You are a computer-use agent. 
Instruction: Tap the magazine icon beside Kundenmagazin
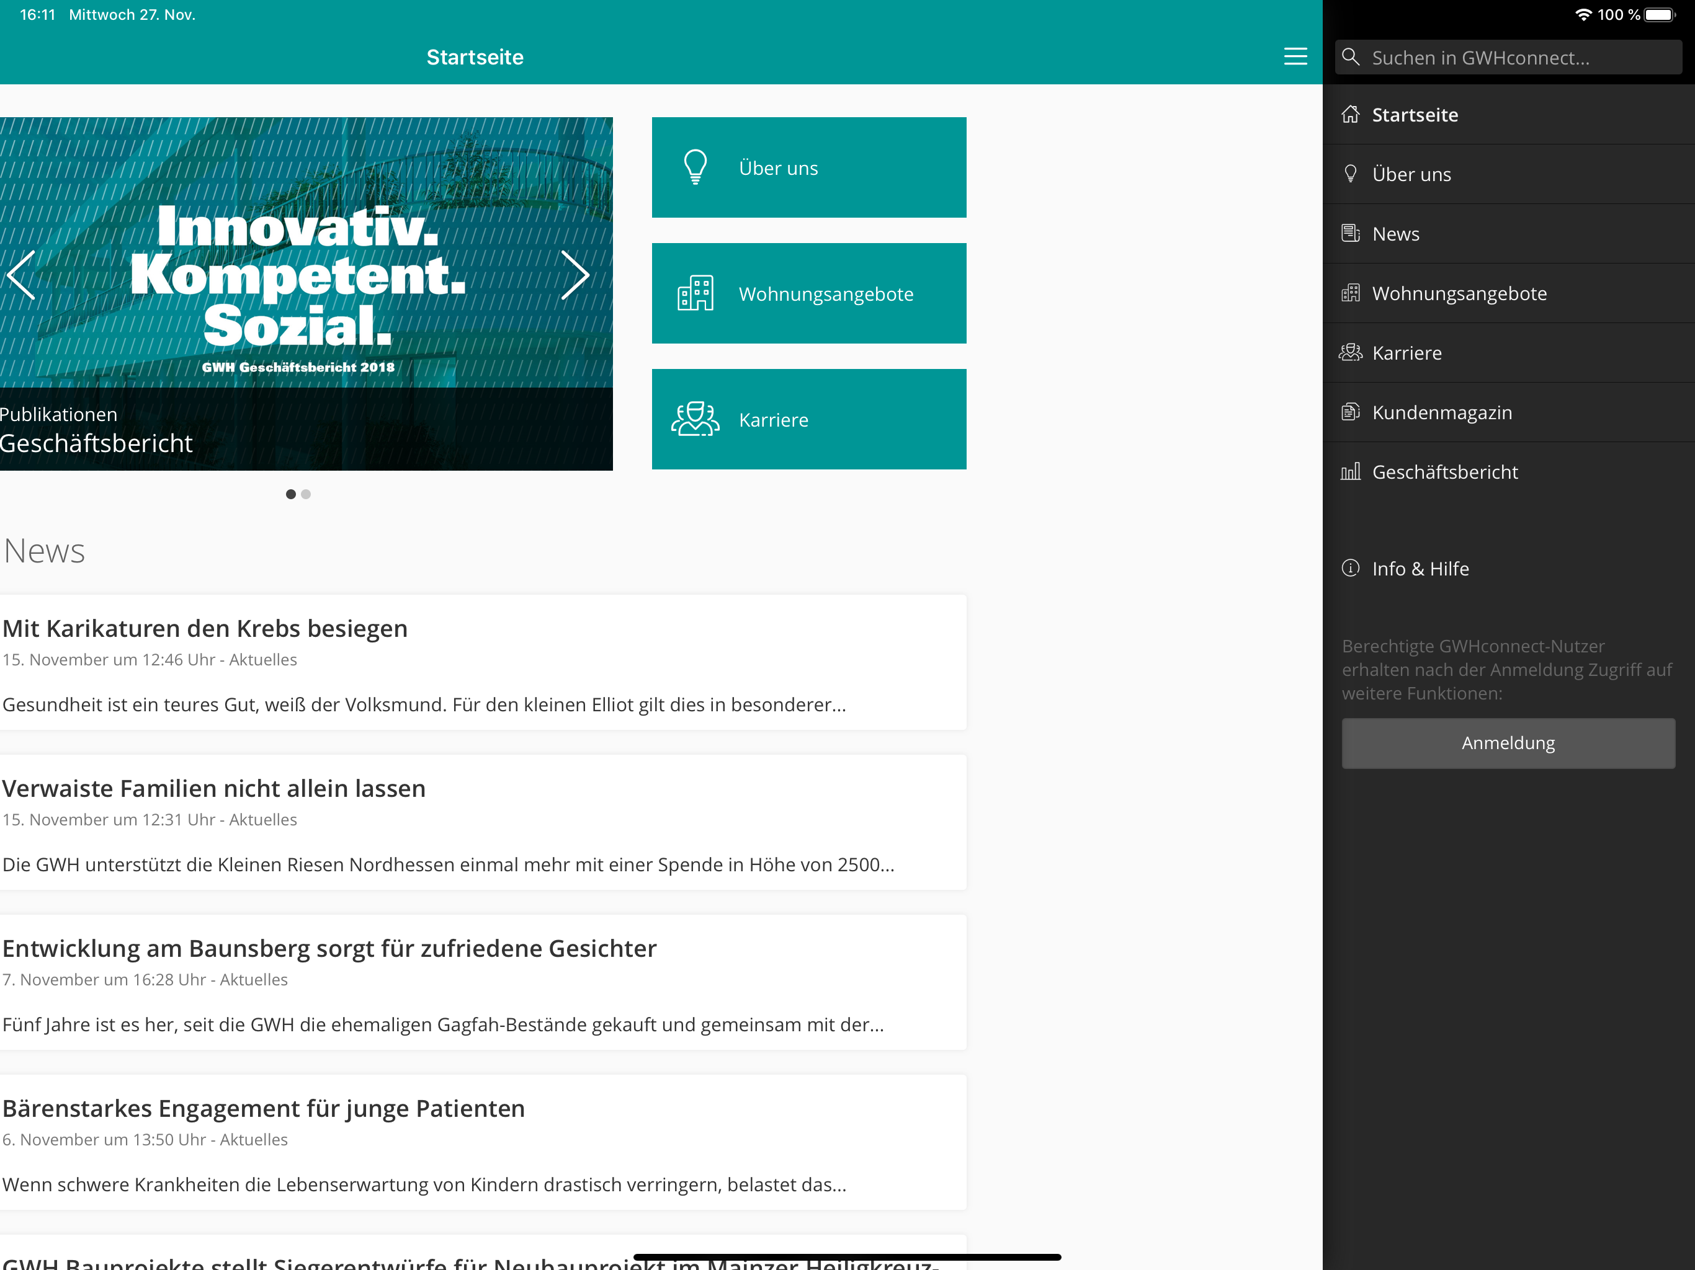click(1350, 412)
